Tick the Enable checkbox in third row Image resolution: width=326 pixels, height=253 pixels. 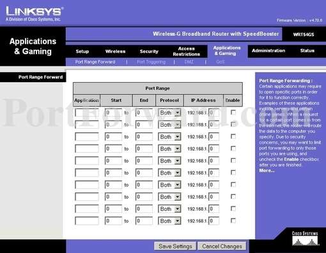click(233, 136)
